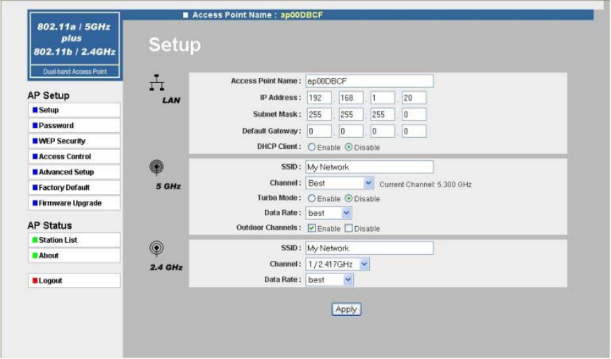
Task: Open the 5 GHz Data Rate dropdown
Action: [x=329, y=213]
